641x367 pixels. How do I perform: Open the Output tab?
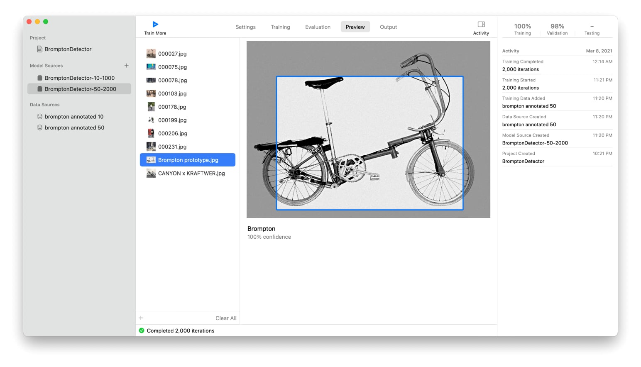(388, 27)
